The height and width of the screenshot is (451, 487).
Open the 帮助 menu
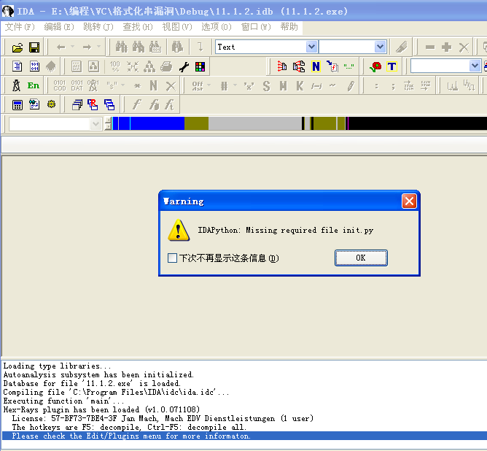pos(289,27)
